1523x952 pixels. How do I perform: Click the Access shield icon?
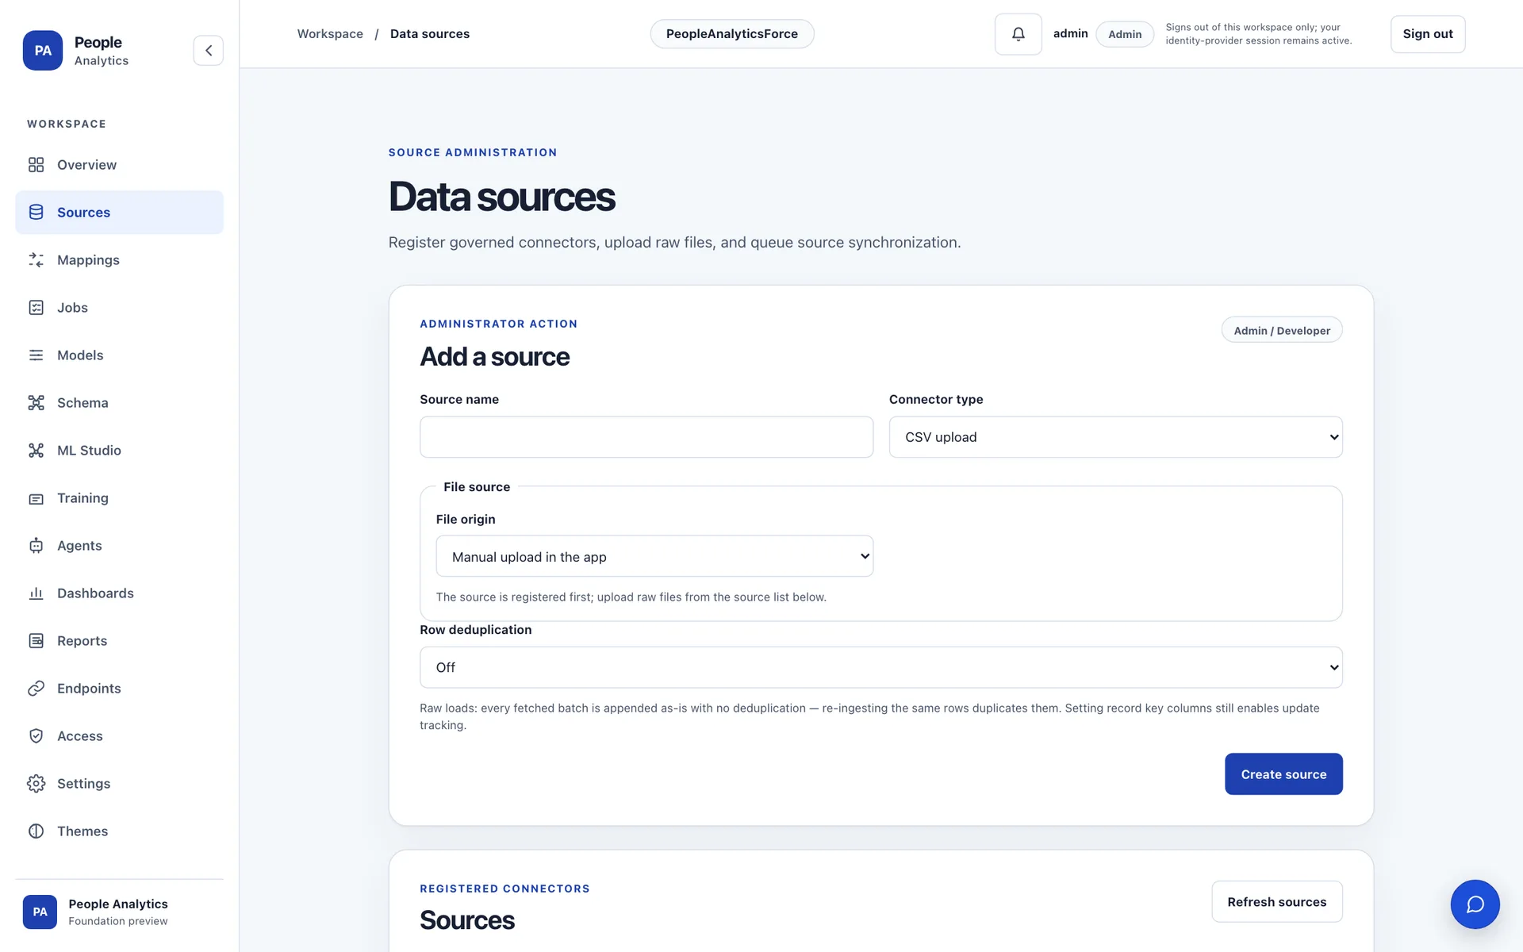(36, 736)
